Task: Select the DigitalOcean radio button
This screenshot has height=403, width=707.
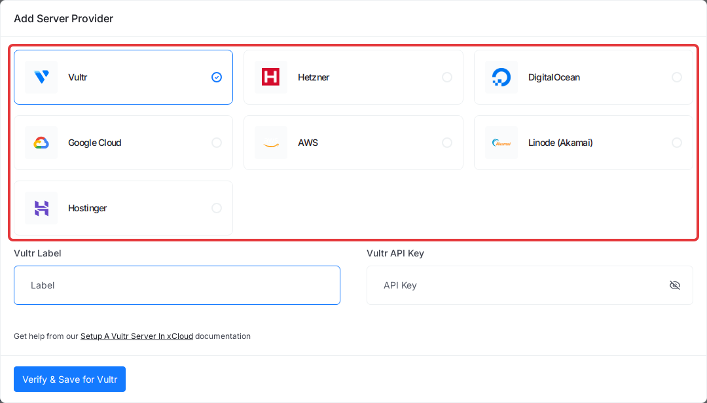Action: click(x=677, y=77)
